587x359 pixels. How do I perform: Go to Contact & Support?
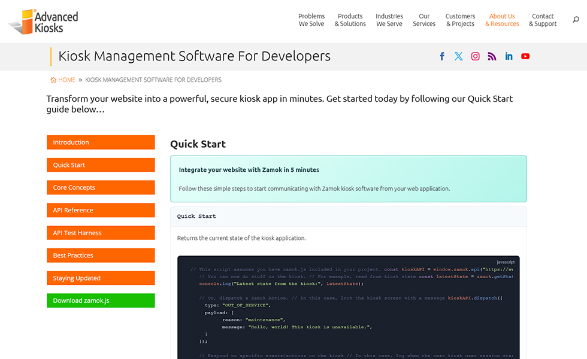tap(543, 20)
